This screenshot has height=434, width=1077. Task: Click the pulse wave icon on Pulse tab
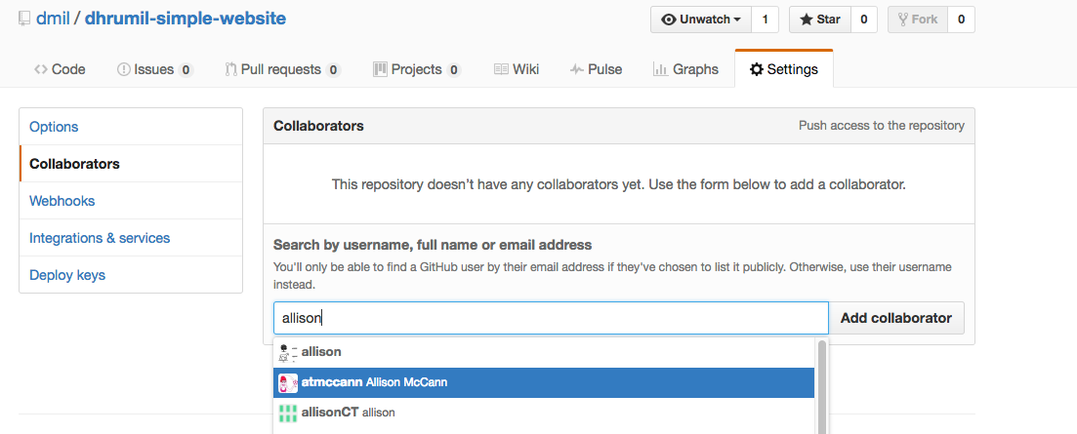pos(577,69)
